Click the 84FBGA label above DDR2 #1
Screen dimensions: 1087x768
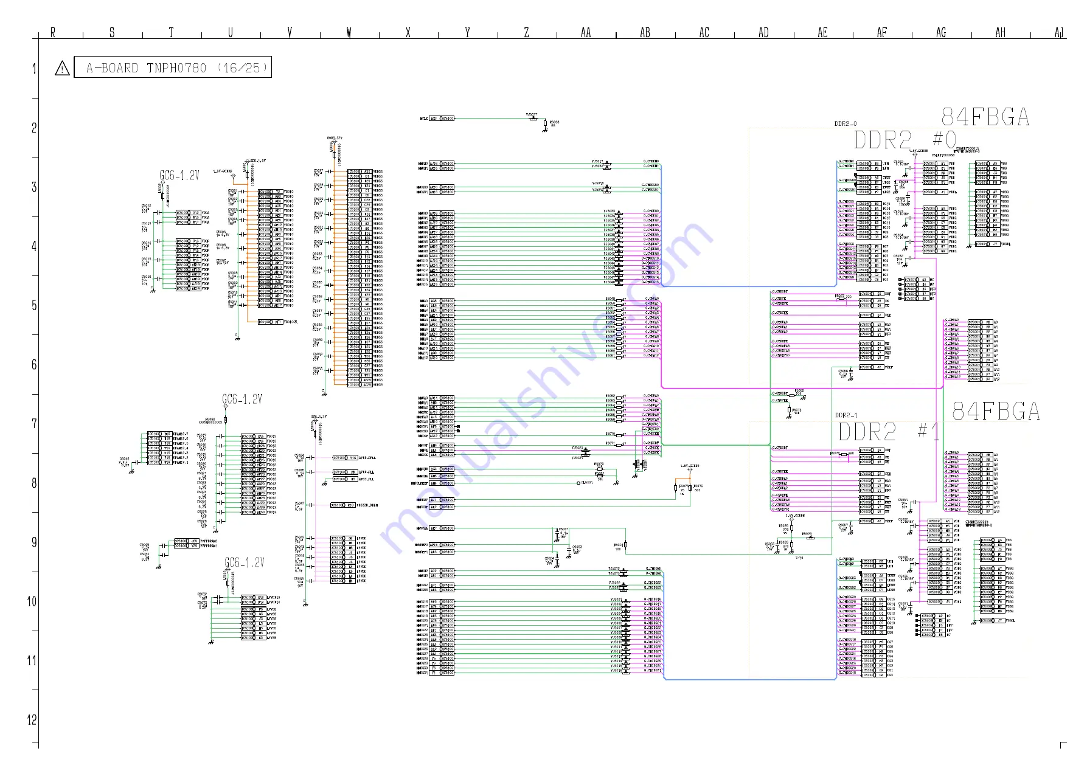[996, 412]
